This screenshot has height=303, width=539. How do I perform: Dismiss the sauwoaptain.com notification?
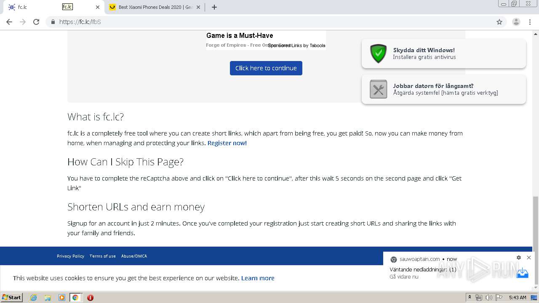point(529,258)
